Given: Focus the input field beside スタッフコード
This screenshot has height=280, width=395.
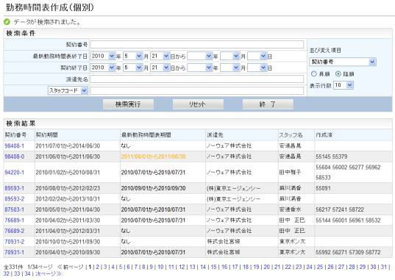Looking at the screenshot, I should (x=196, y=90).
